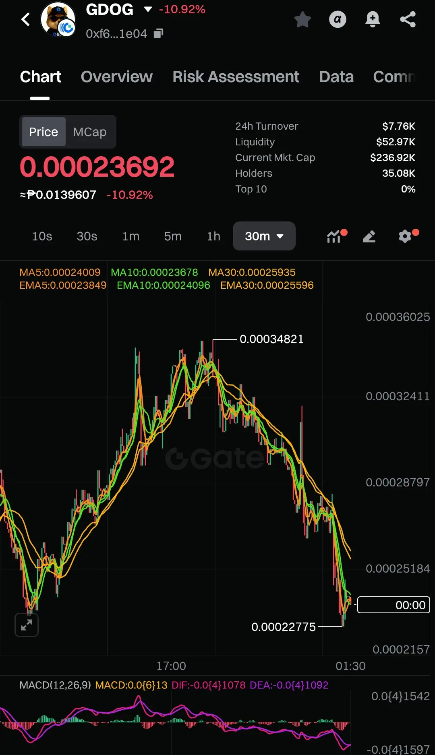Viewport: 435px width, 755px height.
Task: Select the 10s chart interval
Action: [x=42, y=236]
